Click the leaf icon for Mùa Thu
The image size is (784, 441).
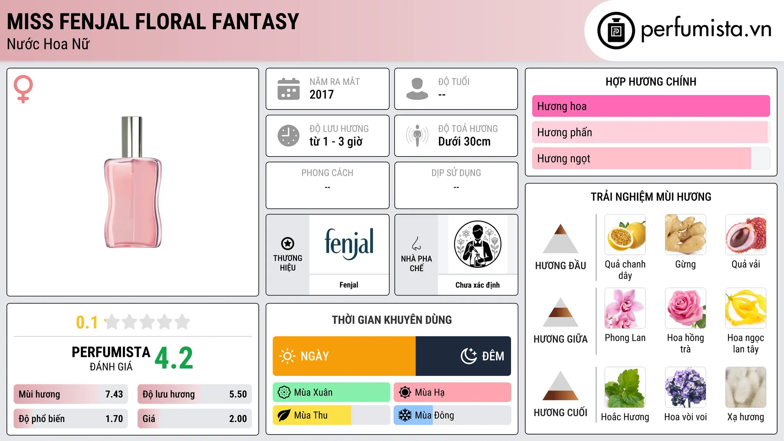(284, 415)
